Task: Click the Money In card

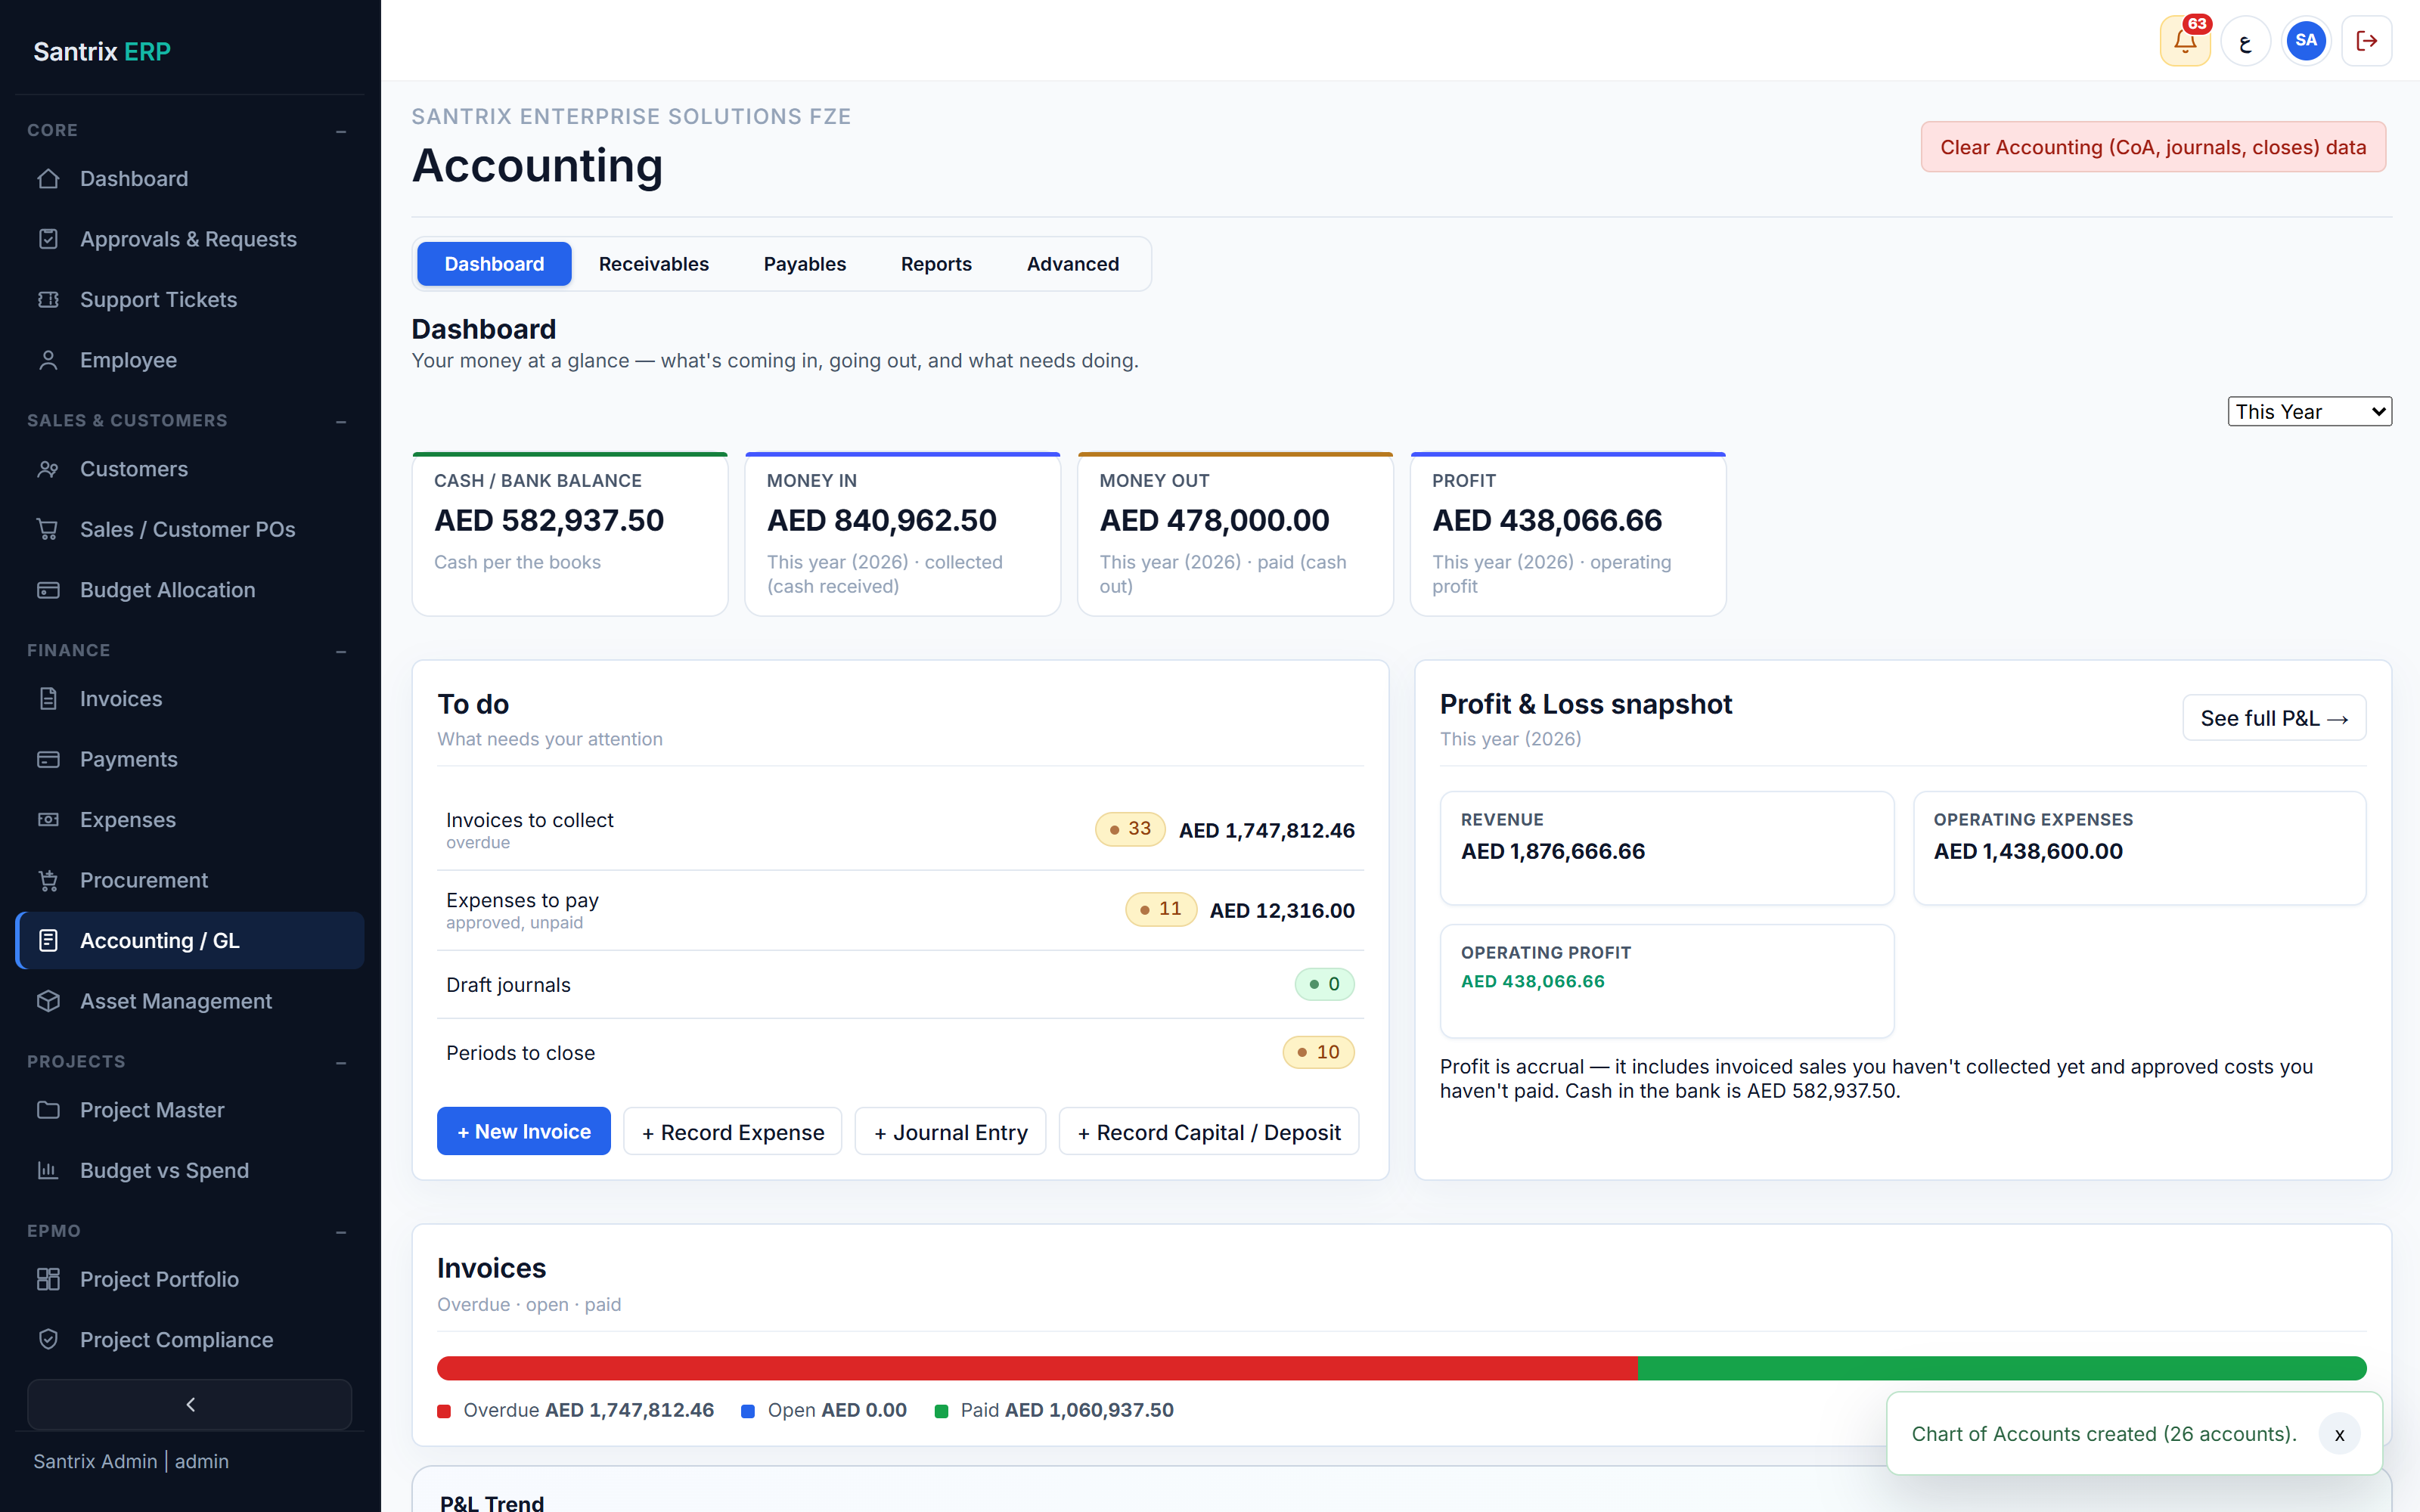Action: [903, 534]
